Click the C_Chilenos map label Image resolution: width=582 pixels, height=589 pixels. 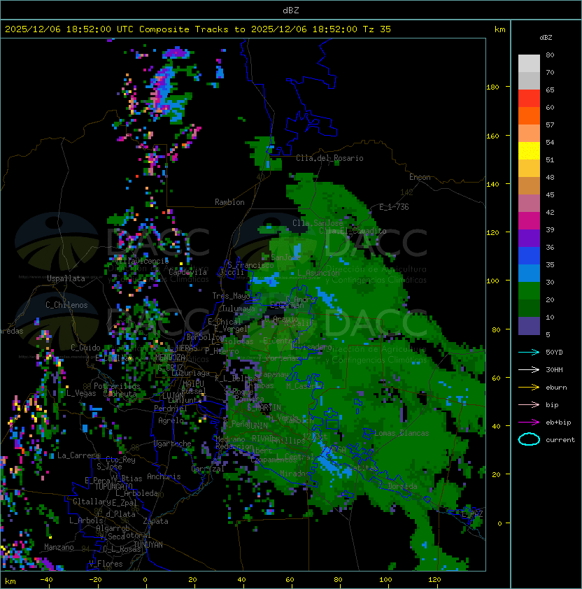66,305
